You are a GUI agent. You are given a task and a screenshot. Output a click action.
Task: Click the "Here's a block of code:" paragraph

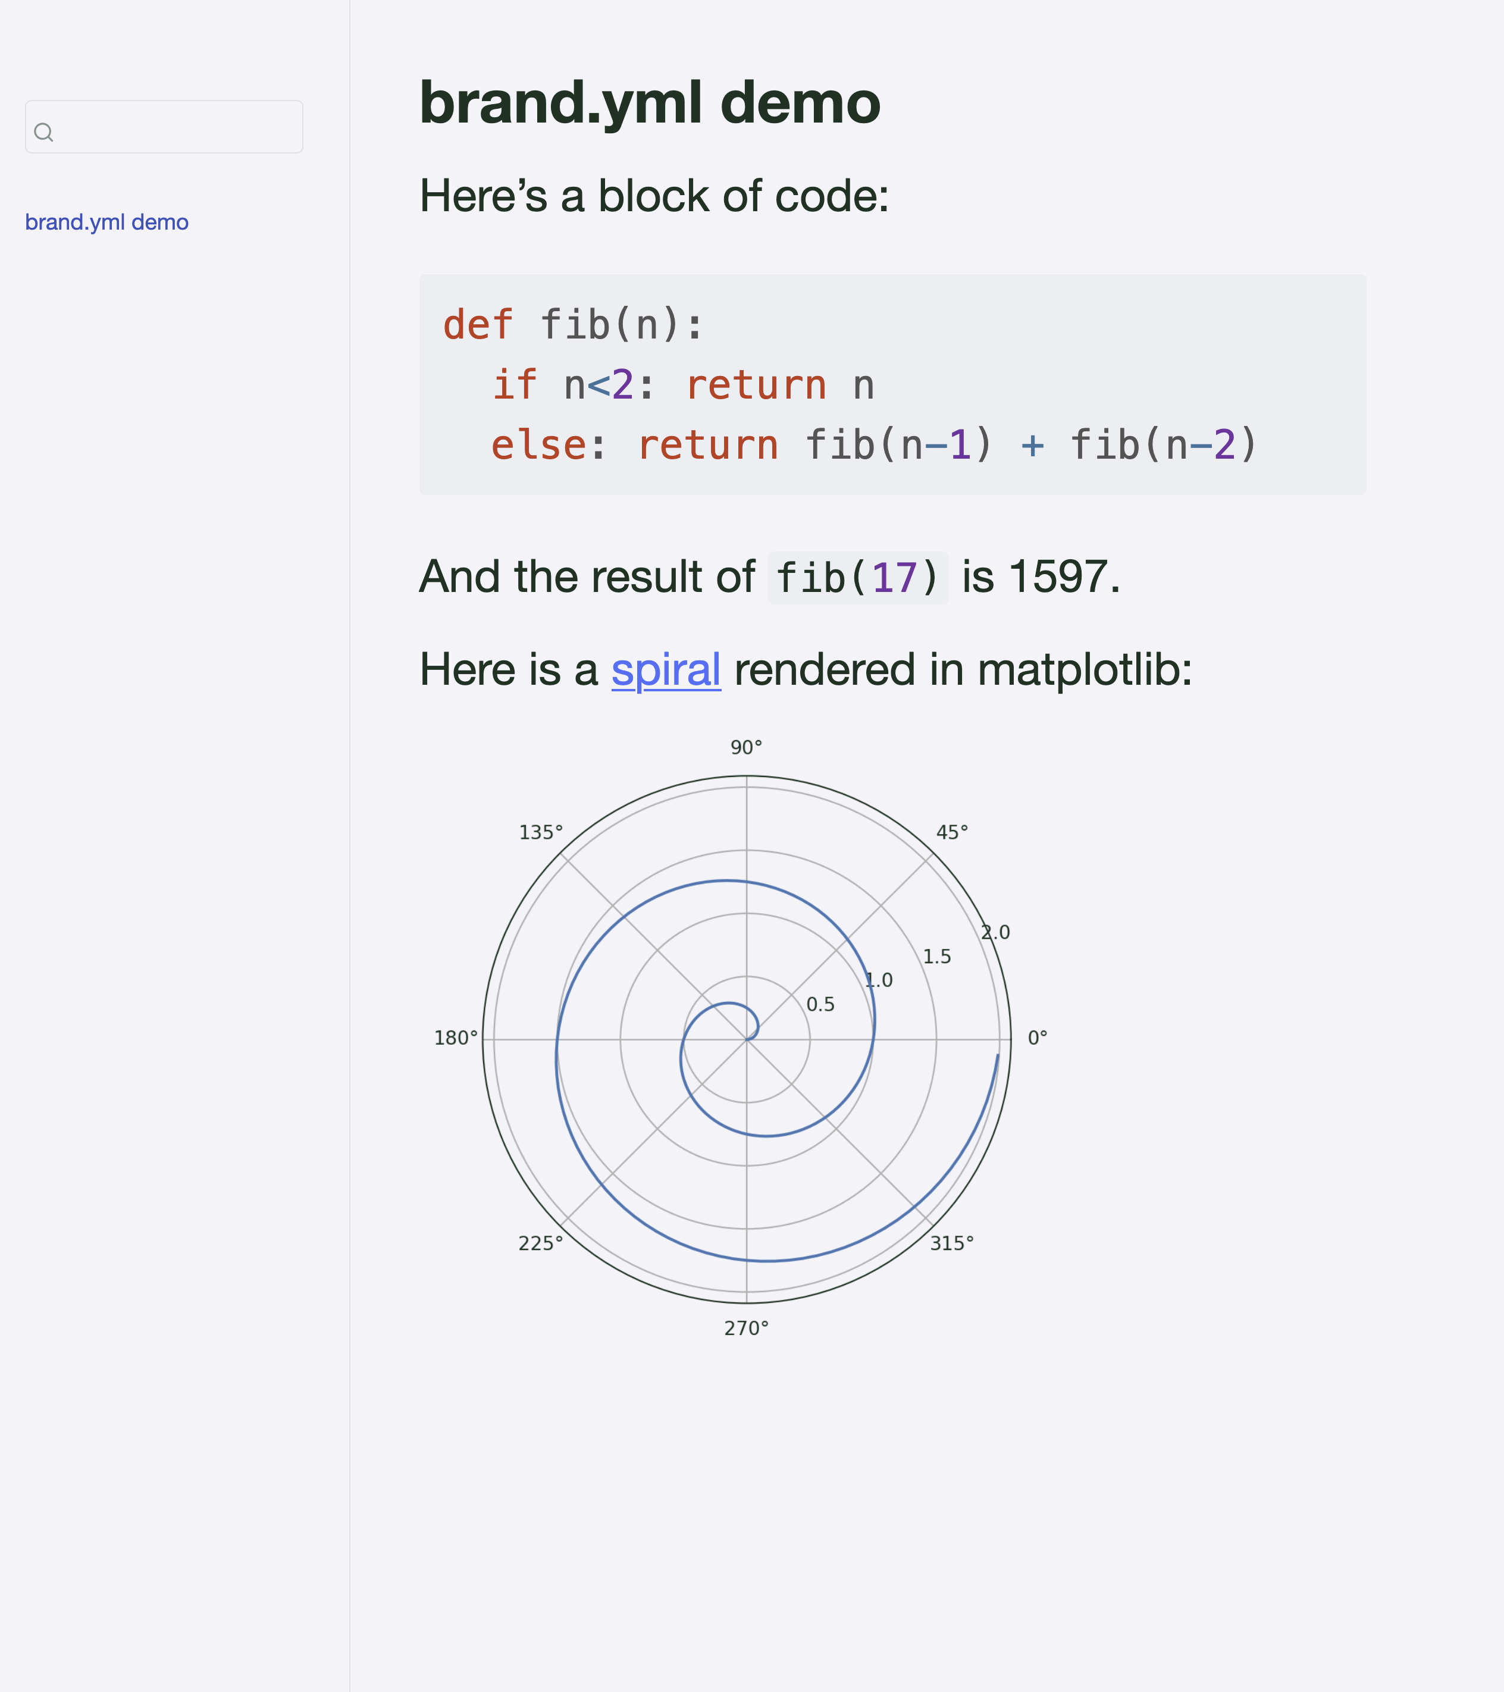[x=654, y=196]
